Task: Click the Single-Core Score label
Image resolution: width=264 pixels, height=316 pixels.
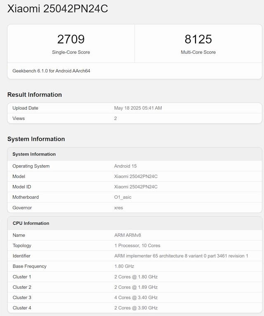Action: click(71, 52)
